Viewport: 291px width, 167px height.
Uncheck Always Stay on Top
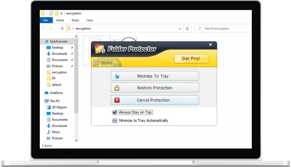tap(115, 112)
